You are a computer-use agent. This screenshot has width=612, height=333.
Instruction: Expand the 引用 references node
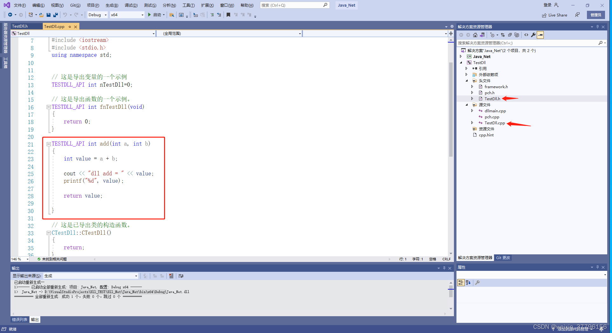pyautogui.click(x=467, y=69)
